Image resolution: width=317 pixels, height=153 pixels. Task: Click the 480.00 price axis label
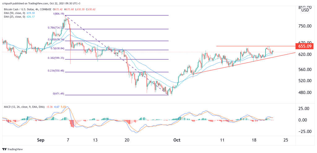click(305, 93)
